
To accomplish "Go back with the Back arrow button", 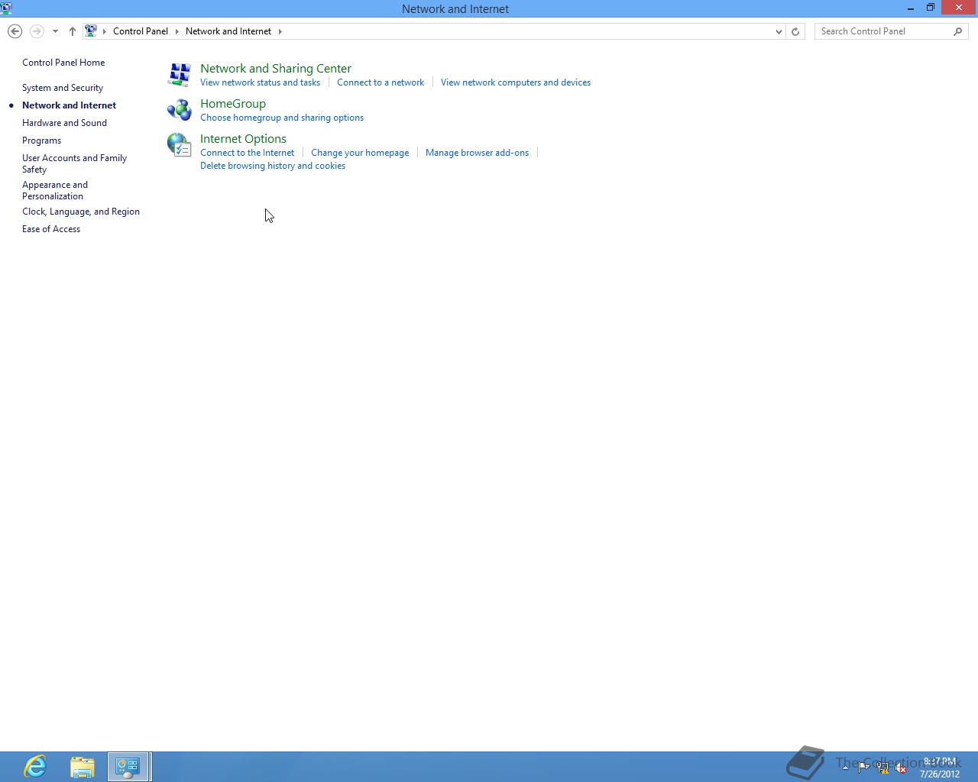I will (x=15, y=31).
